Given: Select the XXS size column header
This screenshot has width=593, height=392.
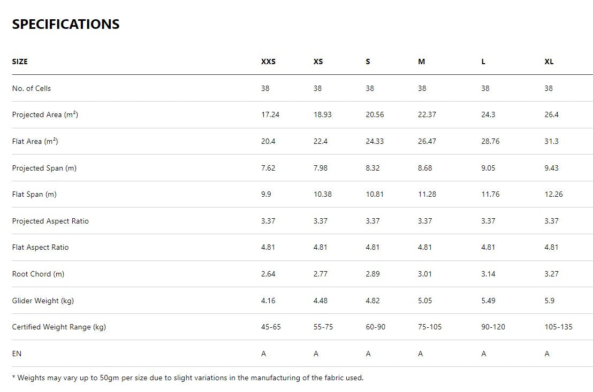Looking at the screenshot, I should click(x=268, y=62).
